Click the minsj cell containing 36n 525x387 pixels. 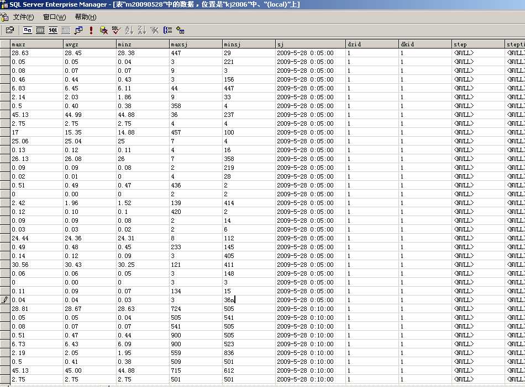[x=248, y=300]
